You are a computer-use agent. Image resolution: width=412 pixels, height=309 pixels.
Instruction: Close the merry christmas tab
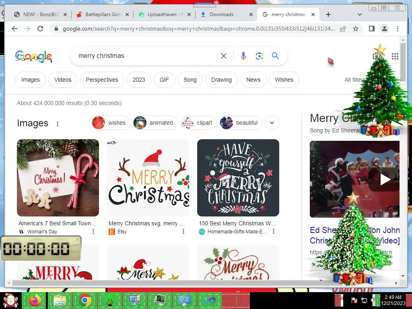[313, 14]
